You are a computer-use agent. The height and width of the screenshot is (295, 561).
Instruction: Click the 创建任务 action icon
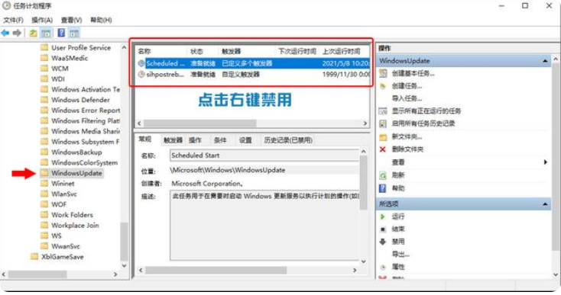tap(383, 86)
